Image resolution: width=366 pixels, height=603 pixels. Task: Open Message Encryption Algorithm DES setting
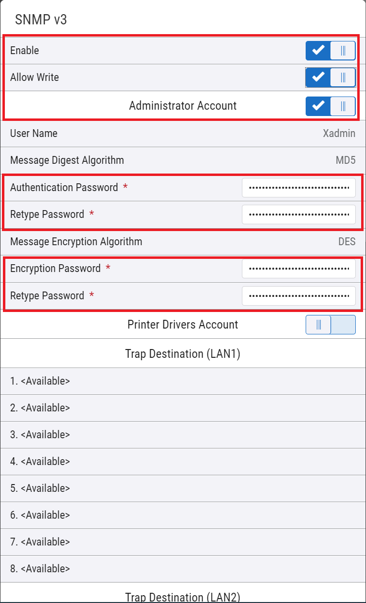tap(183, 242)
